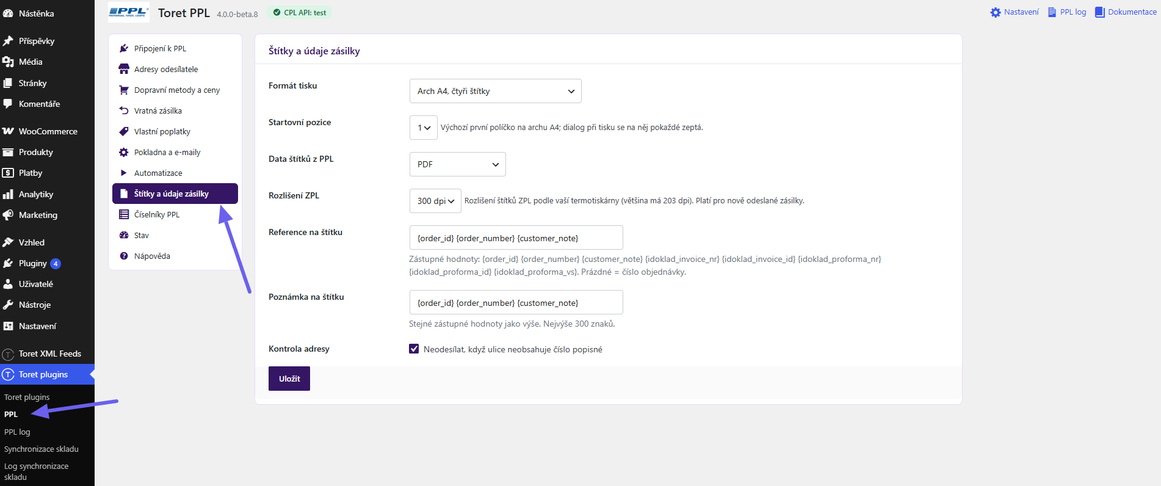1161x486 pixels.
Task: Click the Marketing megaphone icon
Action: 8,215
